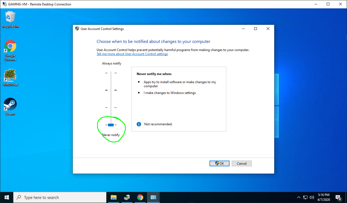
Task: Open network status tray icon
Action: [305, 197]
